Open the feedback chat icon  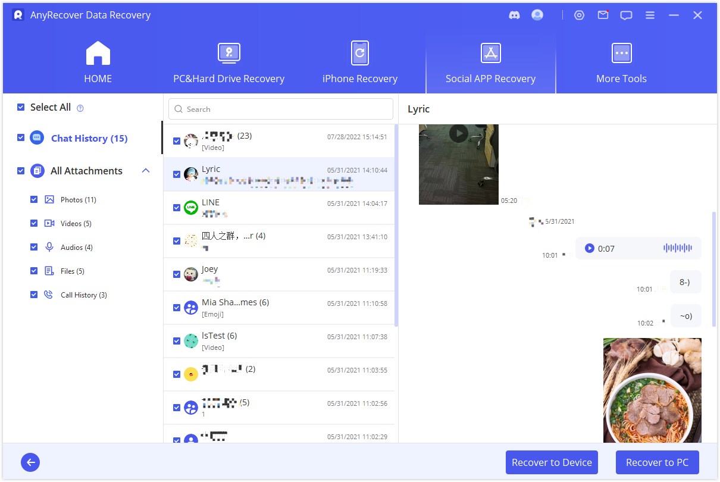[626, 15]
